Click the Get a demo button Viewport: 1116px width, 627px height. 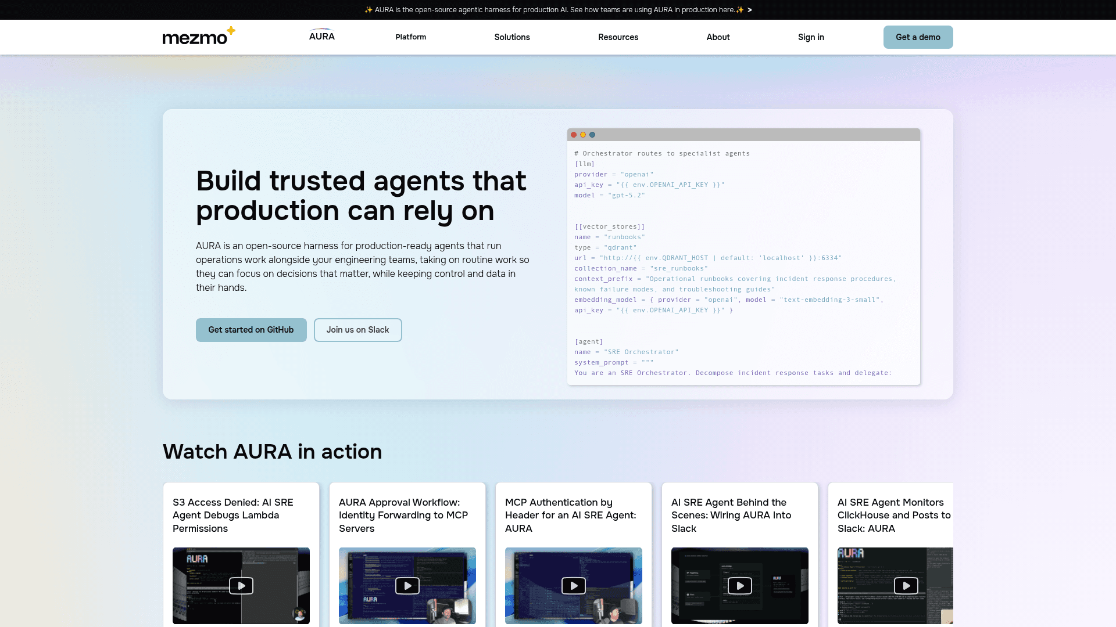918,37
